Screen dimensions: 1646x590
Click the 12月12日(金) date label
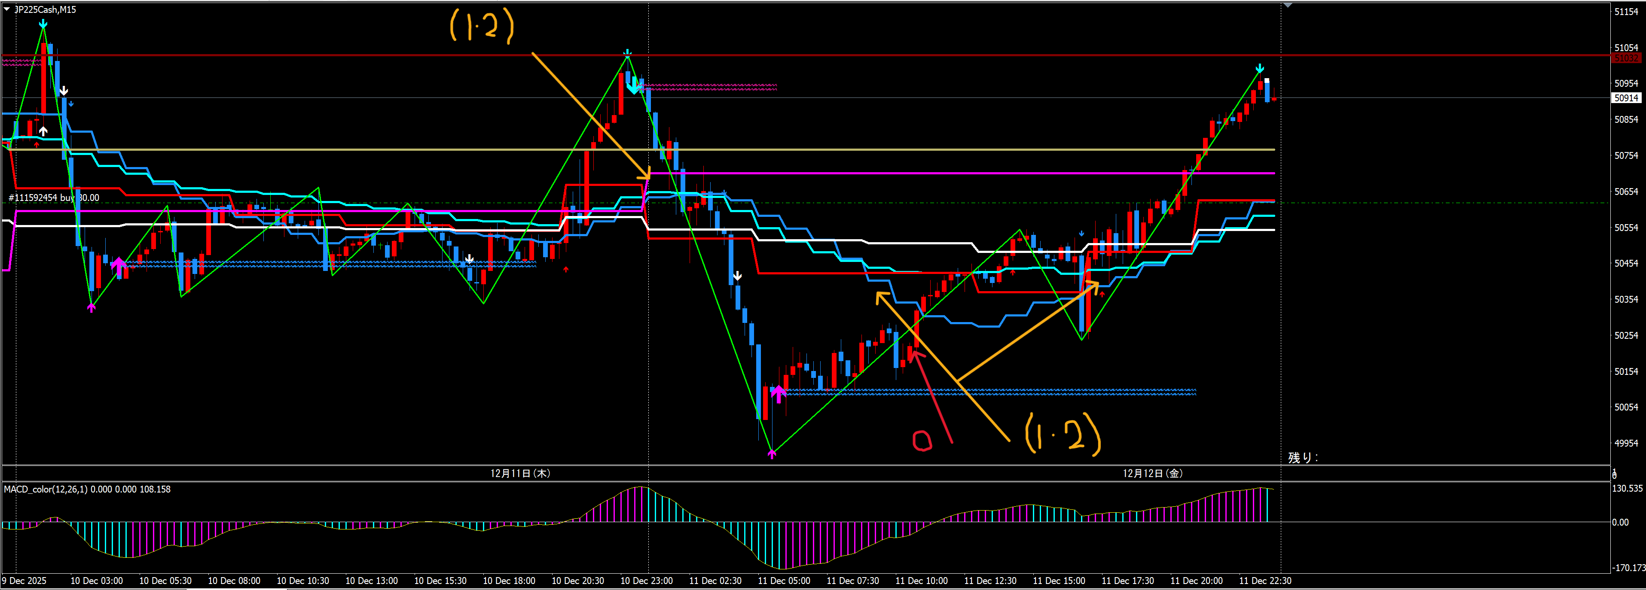pyautogui.click(x=1153, y=473)
